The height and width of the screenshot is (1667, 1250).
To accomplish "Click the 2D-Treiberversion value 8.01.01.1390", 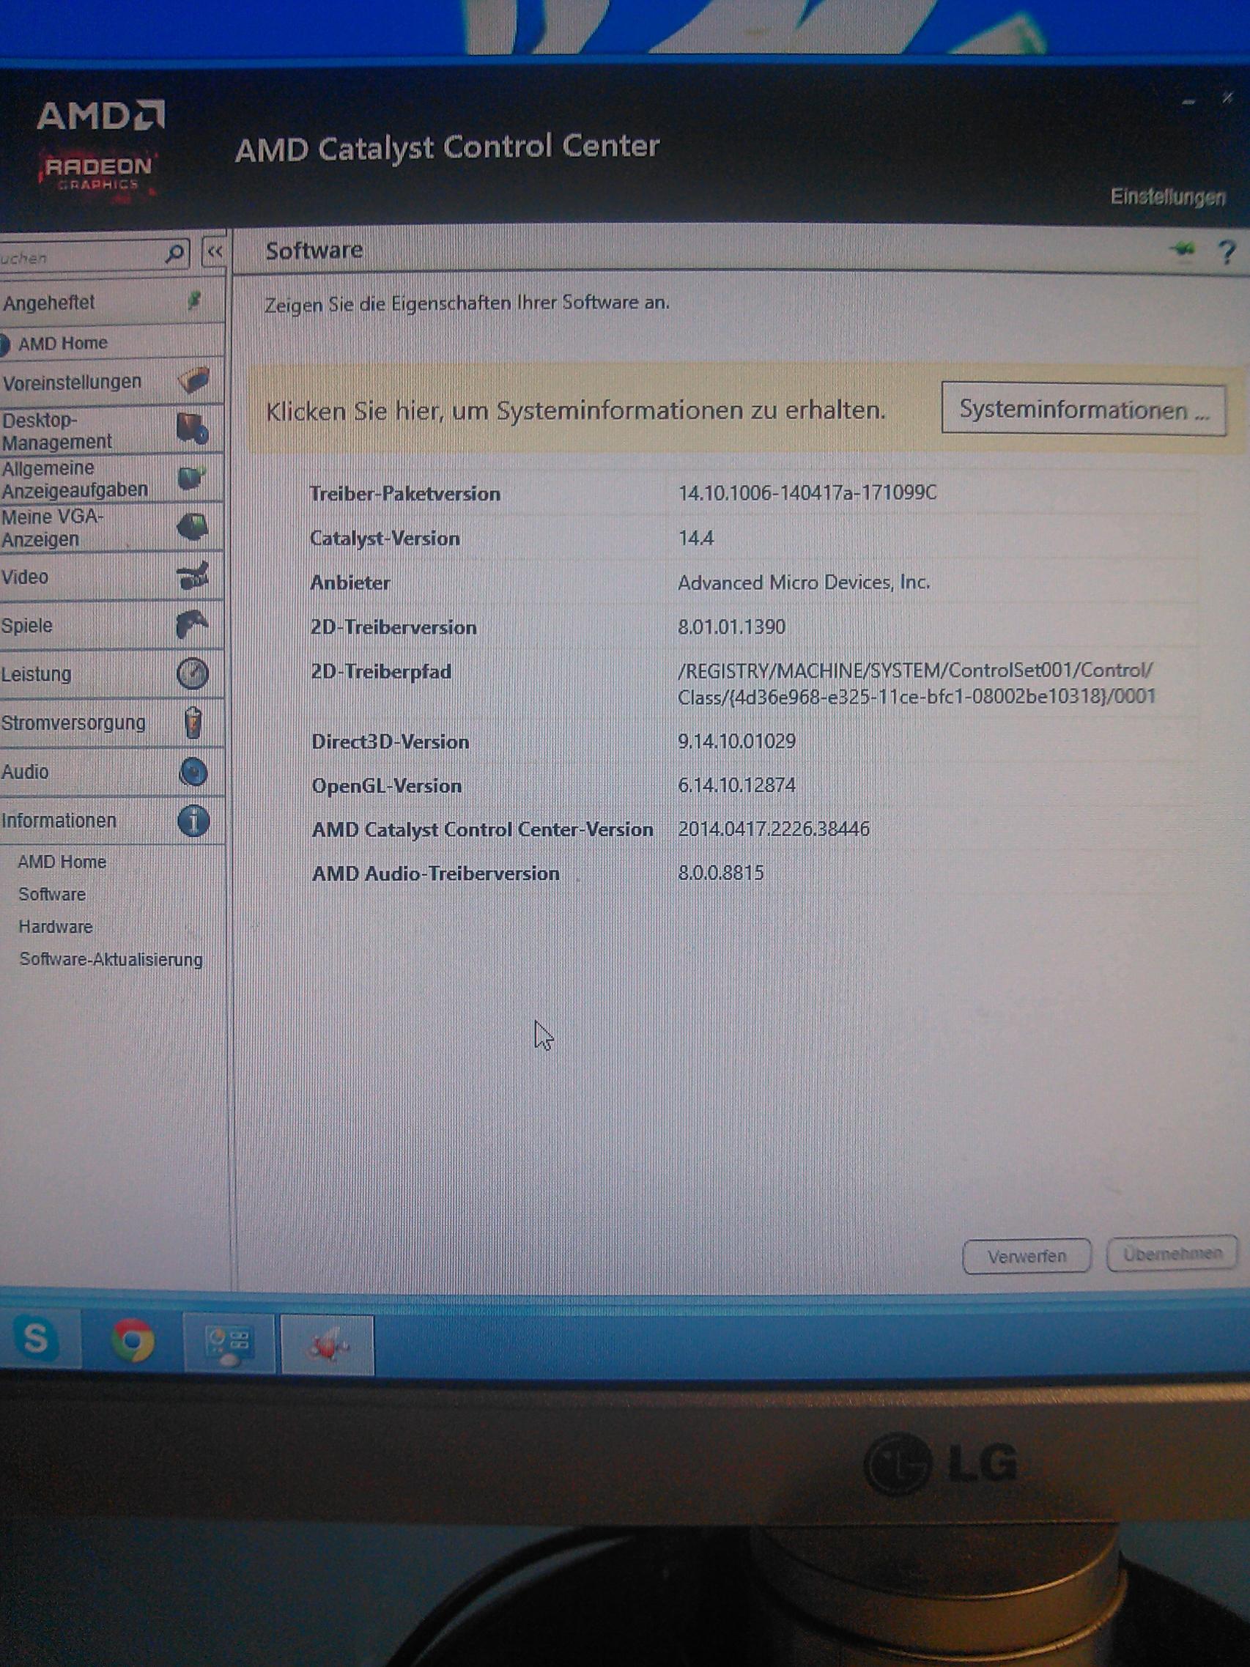I will 731,626.
